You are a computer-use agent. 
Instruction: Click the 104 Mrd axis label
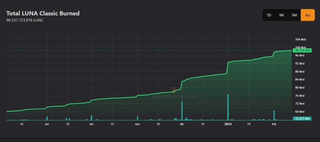click(300, 39)
